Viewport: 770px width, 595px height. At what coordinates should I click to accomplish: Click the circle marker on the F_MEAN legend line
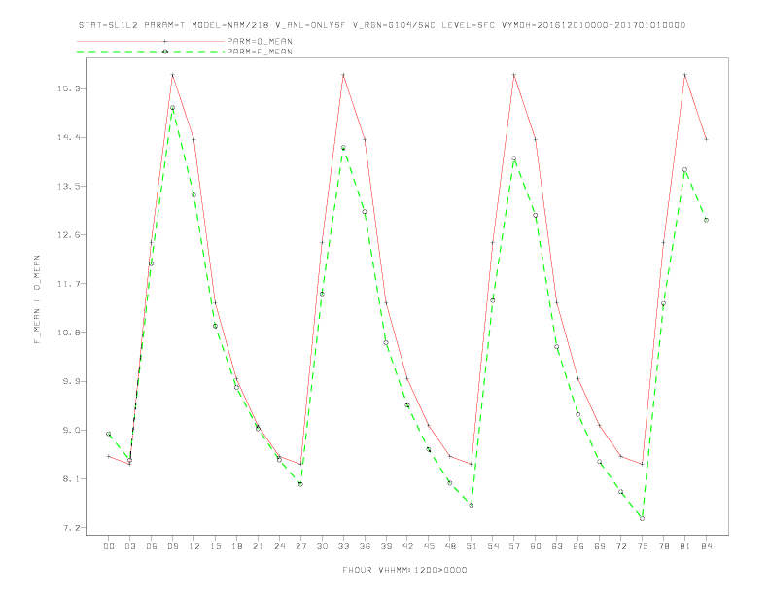(165, 52)
